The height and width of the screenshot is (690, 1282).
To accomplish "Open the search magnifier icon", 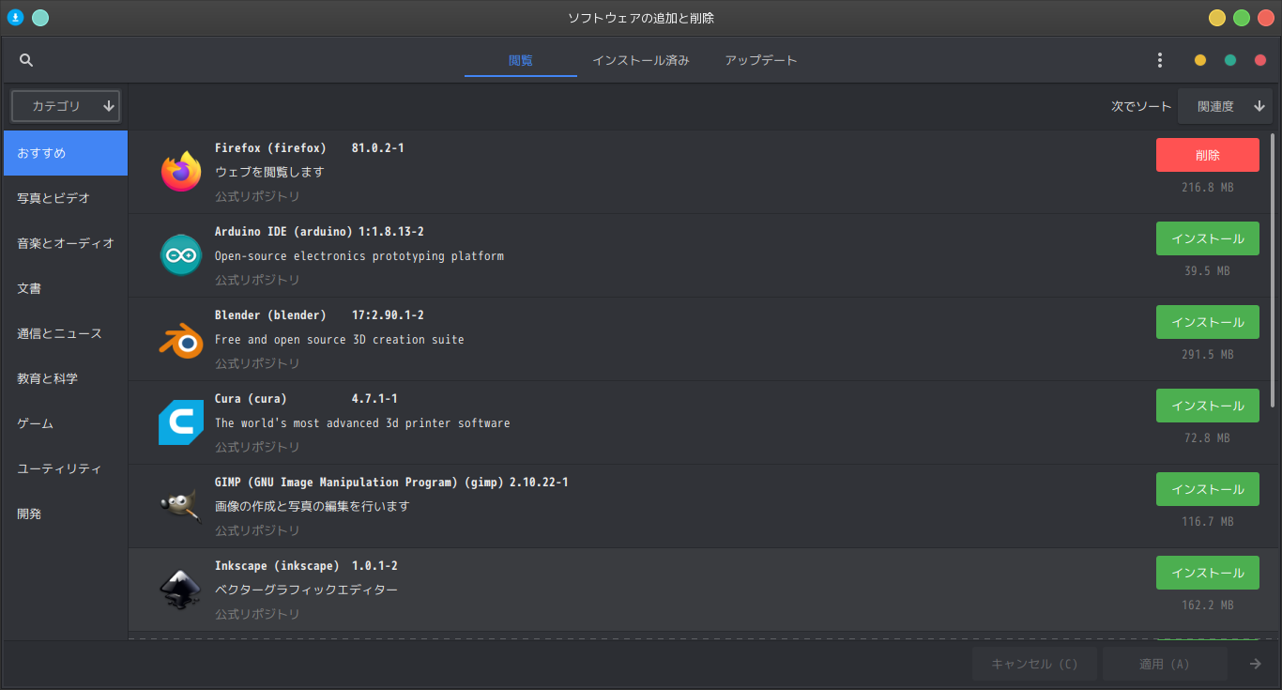I will [x=26, y=60].
